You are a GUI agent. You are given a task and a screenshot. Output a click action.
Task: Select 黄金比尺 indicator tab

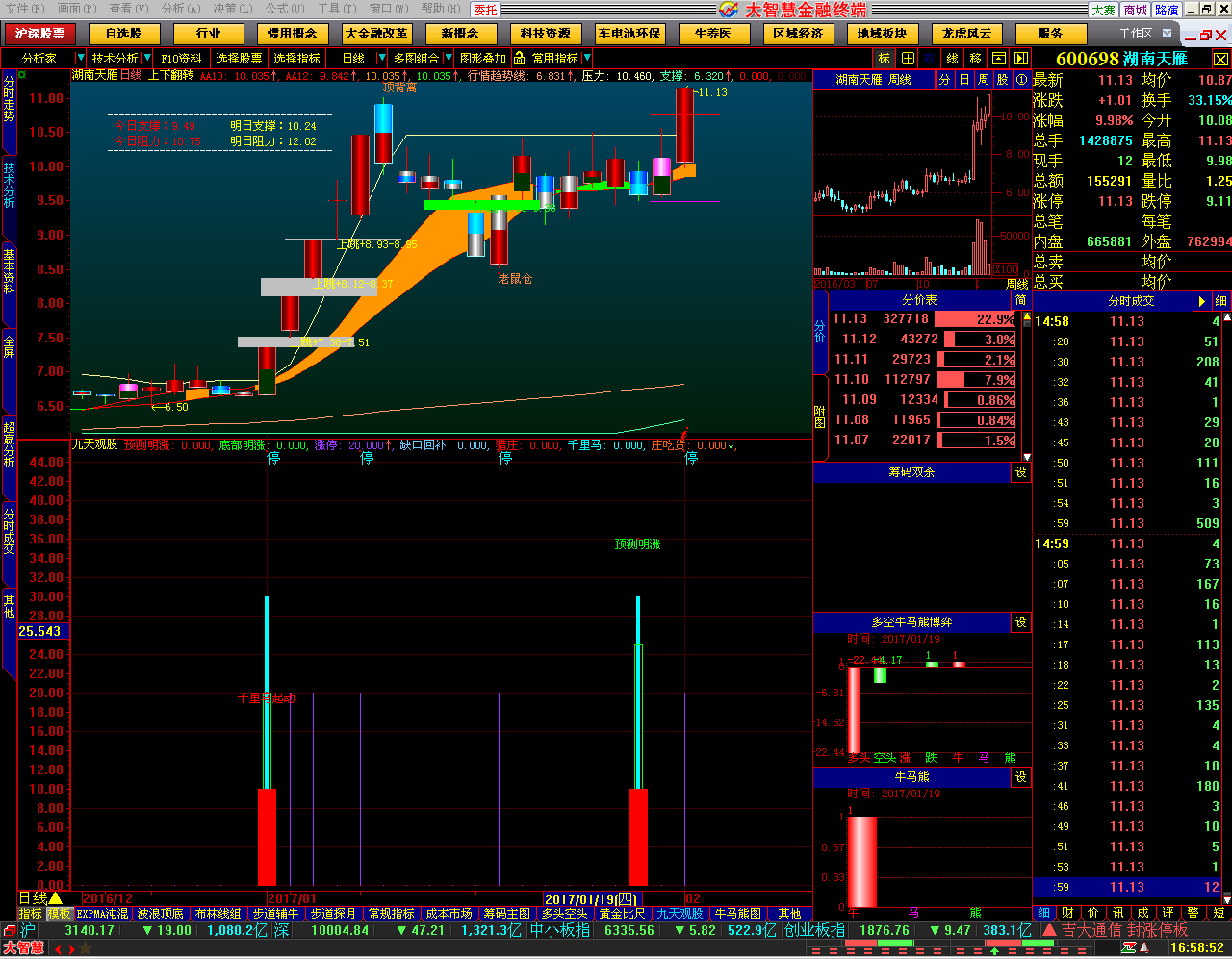click(622, 914)
